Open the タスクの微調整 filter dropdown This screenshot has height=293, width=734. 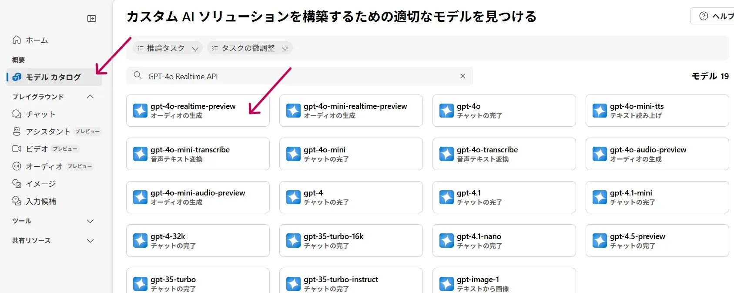click(x=250, y=48)
